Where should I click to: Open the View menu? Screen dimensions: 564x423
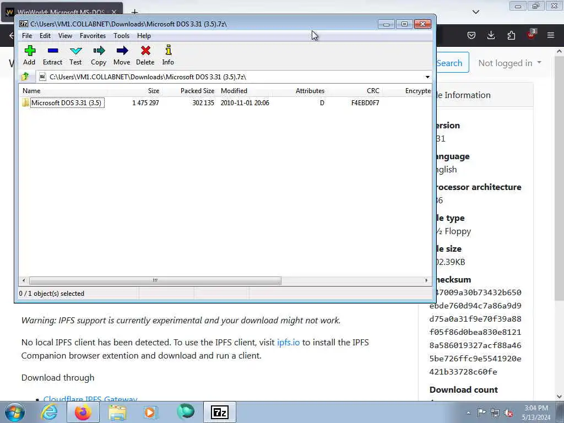click(x=65, y=36)
